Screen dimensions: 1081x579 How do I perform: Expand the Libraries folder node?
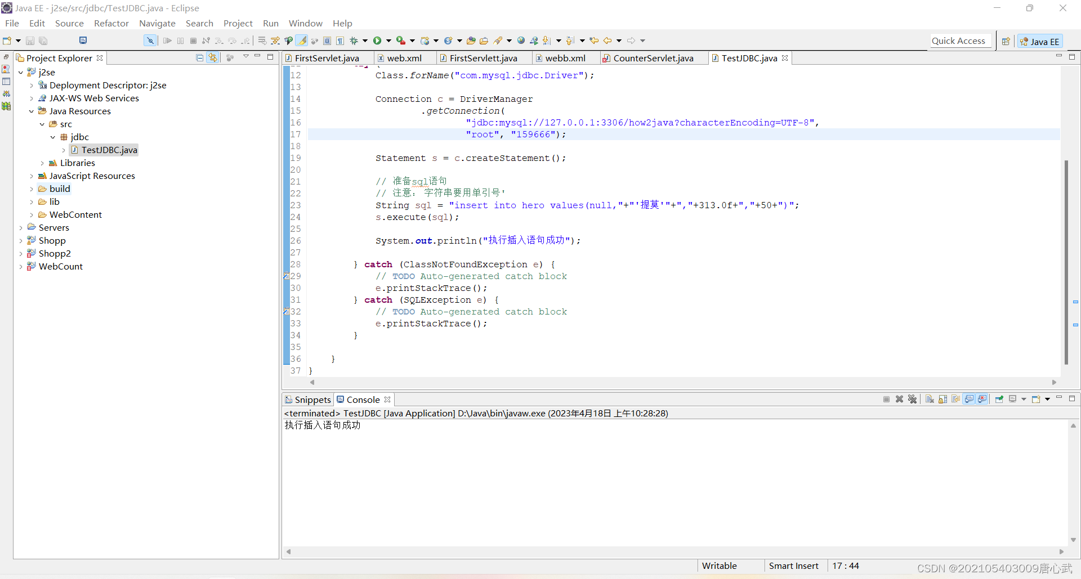click(x=42, y=163)
